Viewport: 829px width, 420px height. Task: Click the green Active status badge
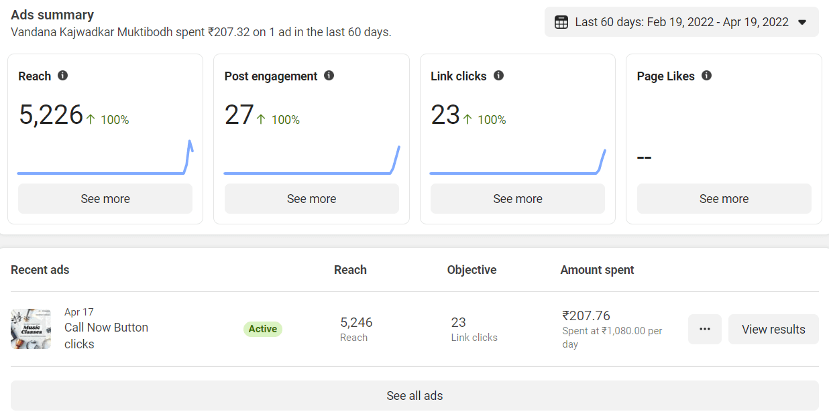[x=263, y=329]
